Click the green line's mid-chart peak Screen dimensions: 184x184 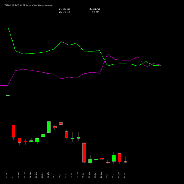click(x=61, y=42)
